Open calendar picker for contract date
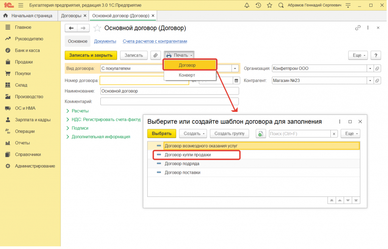Viewport: 388px width, 249px height. (x=236, y=80)
